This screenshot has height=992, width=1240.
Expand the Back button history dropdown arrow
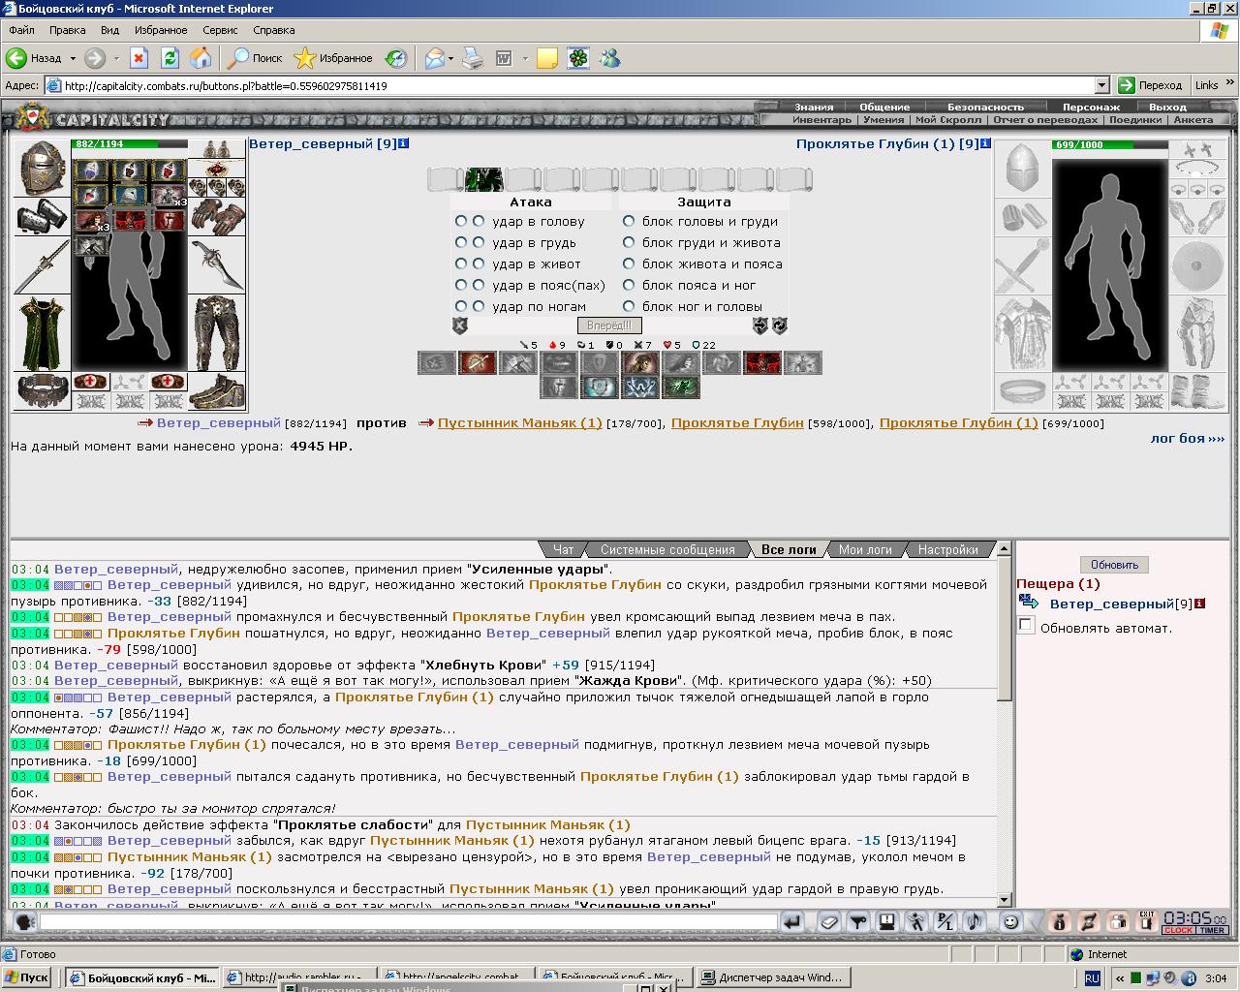click(71, 58)
